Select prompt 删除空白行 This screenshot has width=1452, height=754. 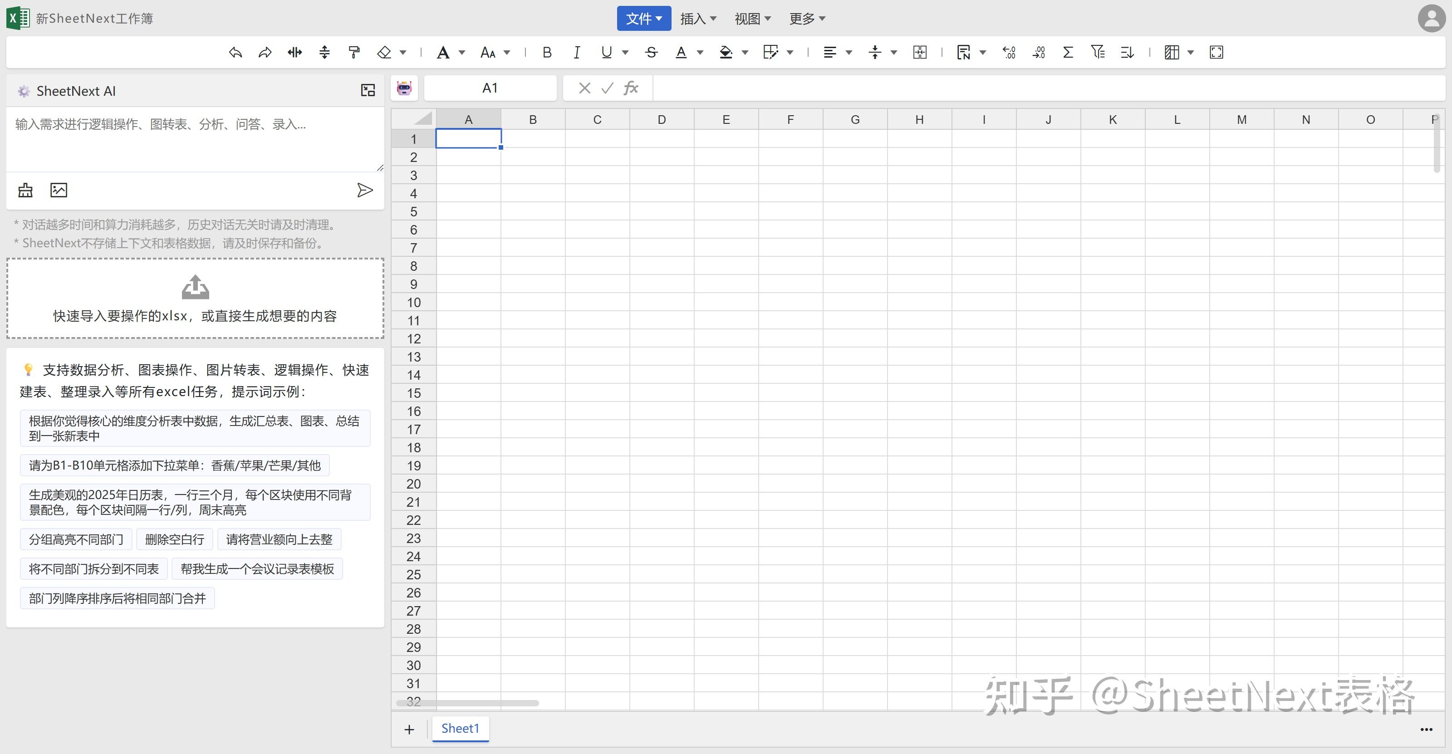pos(175,539)
